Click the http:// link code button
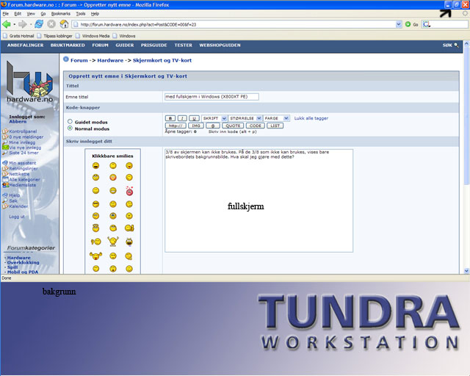Image resolution: width=470 pixels, height=376 pixels. (x=176, y=126)
